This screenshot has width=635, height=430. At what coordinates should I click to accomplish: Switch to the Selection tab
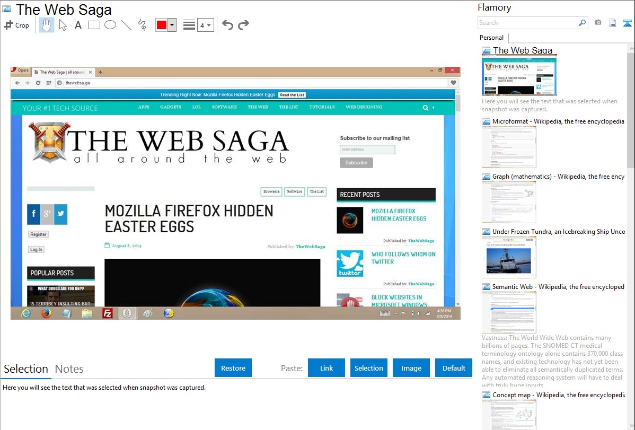coord(26,369)
